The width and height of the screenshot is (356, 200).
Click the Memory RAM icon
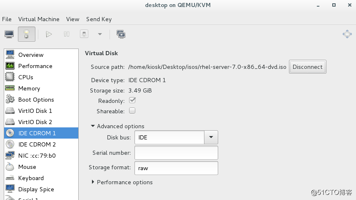[x=10, y=88]
